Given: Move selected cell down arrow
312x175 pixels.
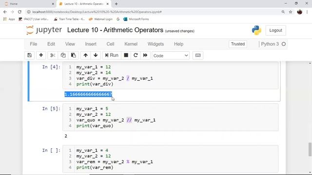Looking at the screenshot, I should pyautogui.click(x=96, y=55).
